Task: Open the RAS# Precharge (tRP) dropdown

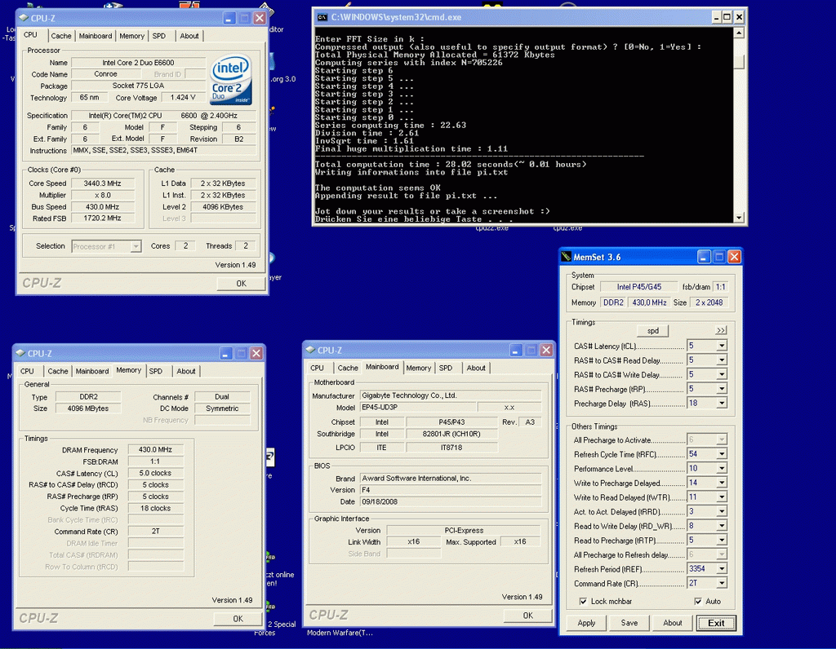Action: click(x=722, y=389)
